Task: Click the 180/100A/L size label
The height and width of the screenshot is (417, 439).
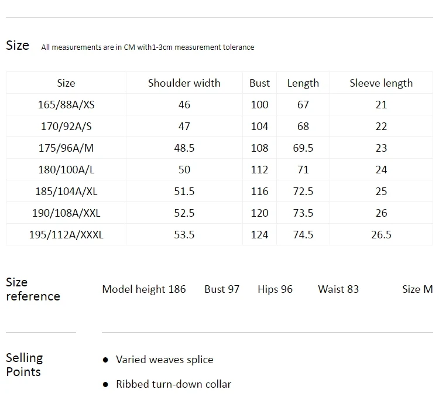Action: [x=66, y=170]
